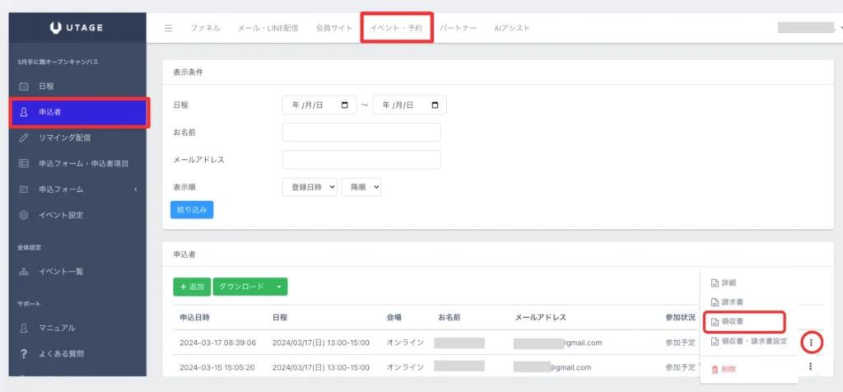Viewport: 843px width, 392px height.
Task: Click the document icon beside 領収書
Action: click(x=715, y=321)
